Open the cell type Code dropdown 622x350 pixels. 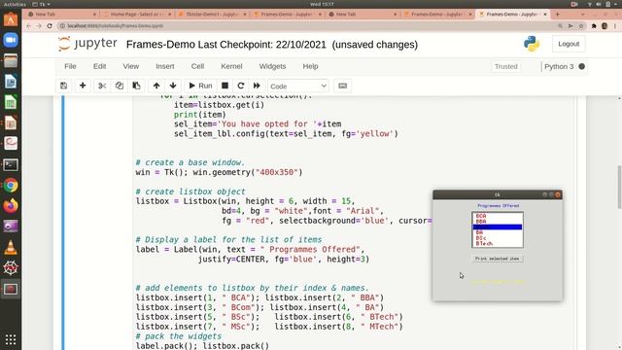(298, 87)
